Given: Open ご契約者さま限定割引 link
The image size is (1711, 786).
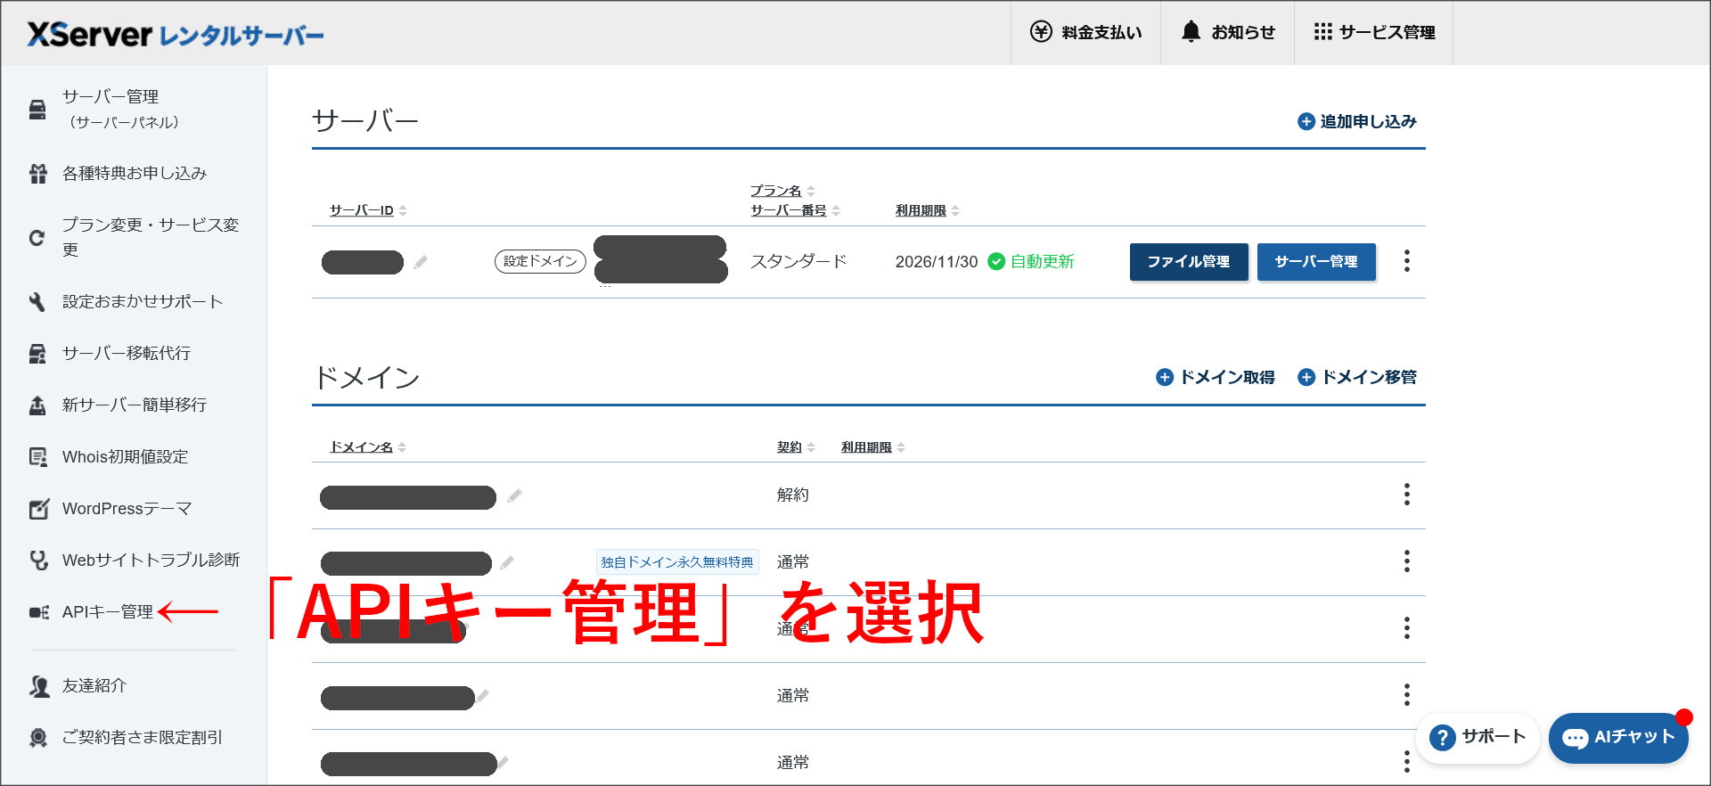Looking at the screenshot, I should [x=143, y=737].
